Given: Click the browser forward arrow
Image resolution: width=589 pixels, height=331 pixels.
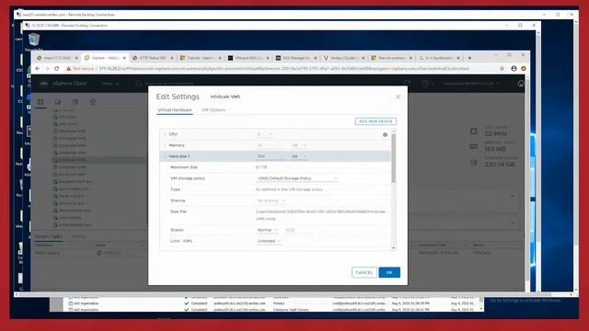Looking at the screenshot, I should coord(47,69).
